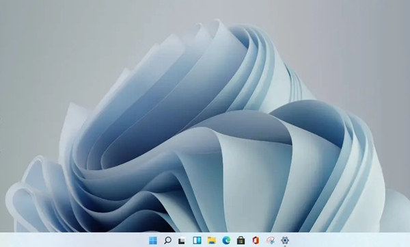The image size is (410, 247).
Task: Open the Widgets panel icon
Action: [197, 240]
